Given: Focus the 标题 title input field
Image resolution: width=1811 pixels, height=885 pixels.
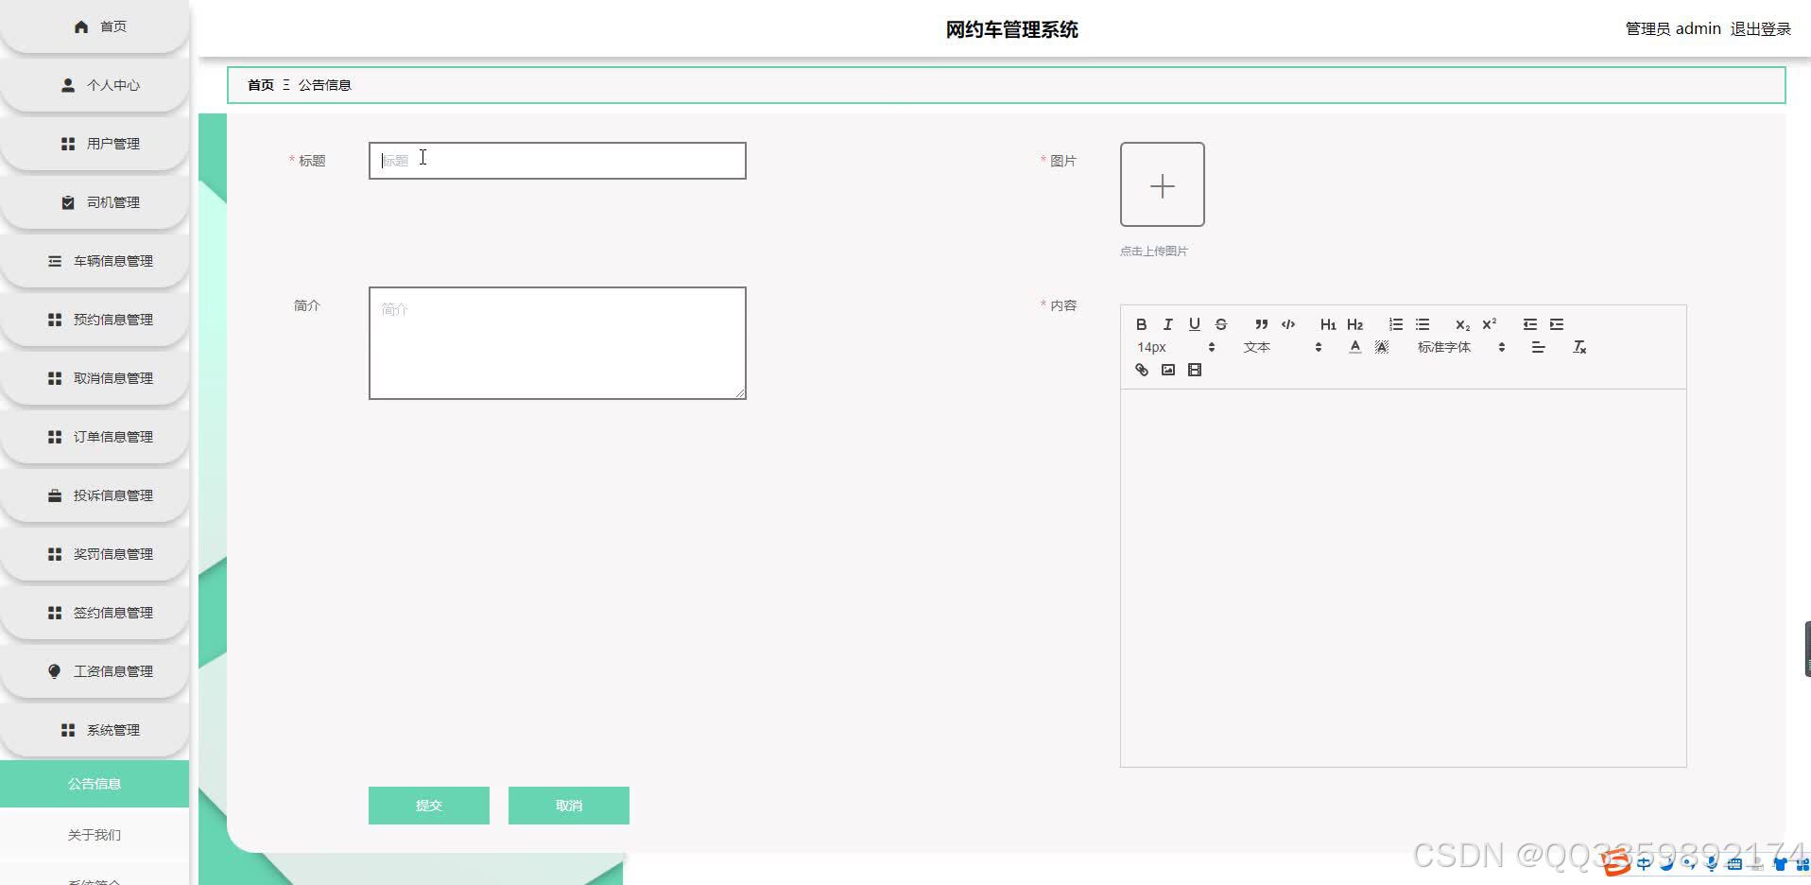Looking at the screenshot, I should (558, 161).
